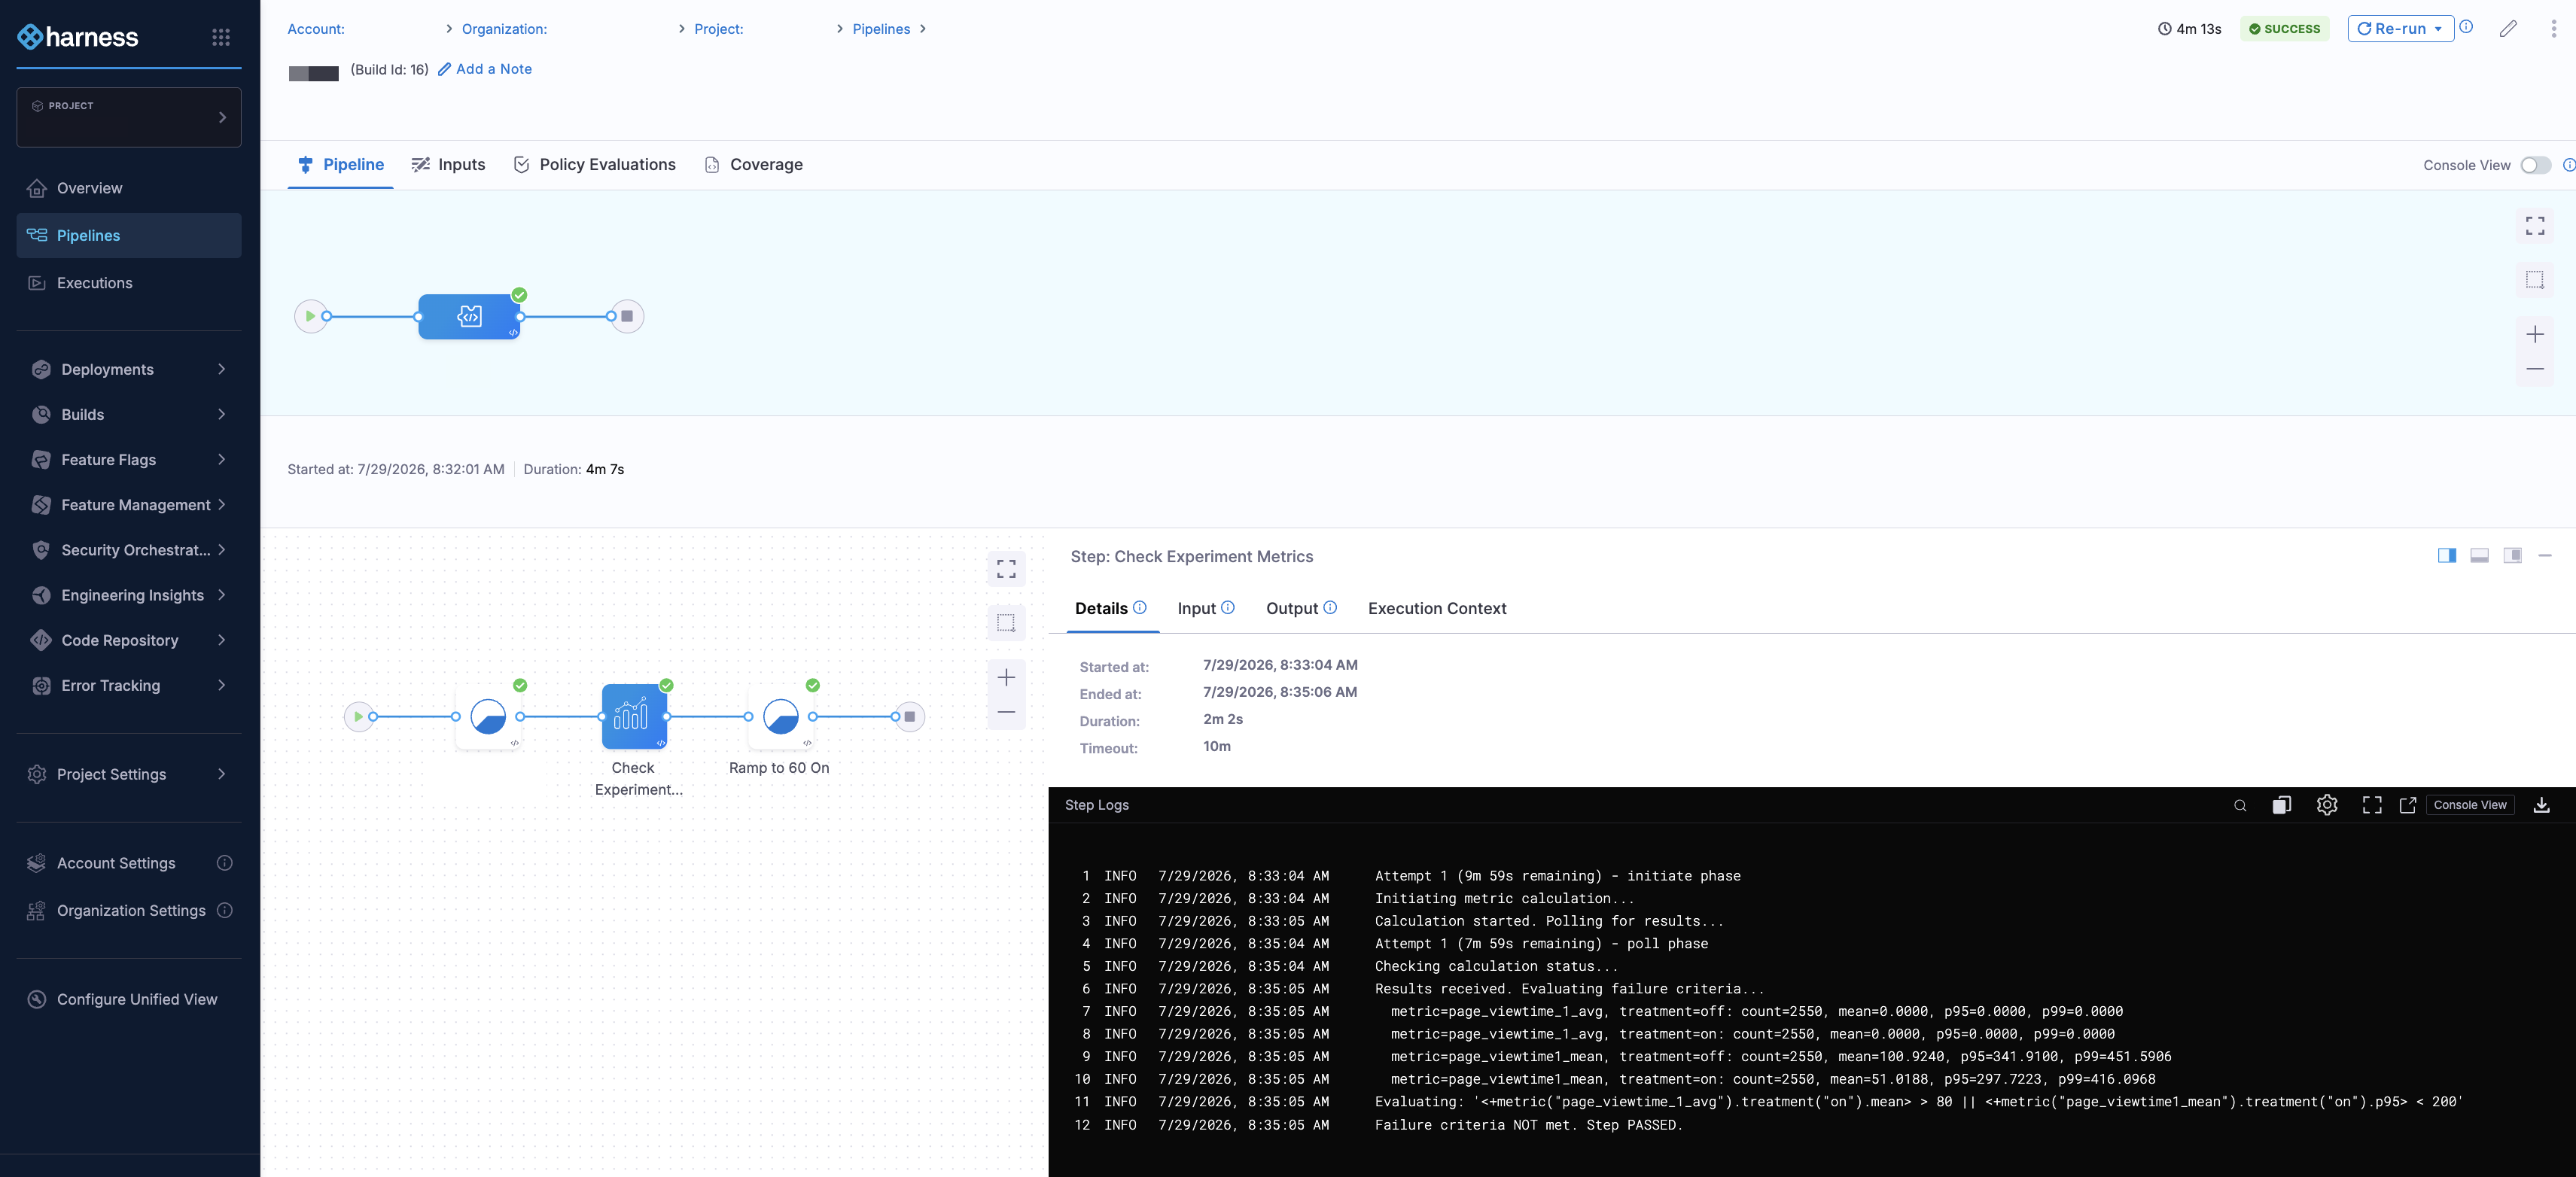2576x1177 pixels.
Task: Open the top-right more options kebab menu
Action: (x=2553, y=29)
